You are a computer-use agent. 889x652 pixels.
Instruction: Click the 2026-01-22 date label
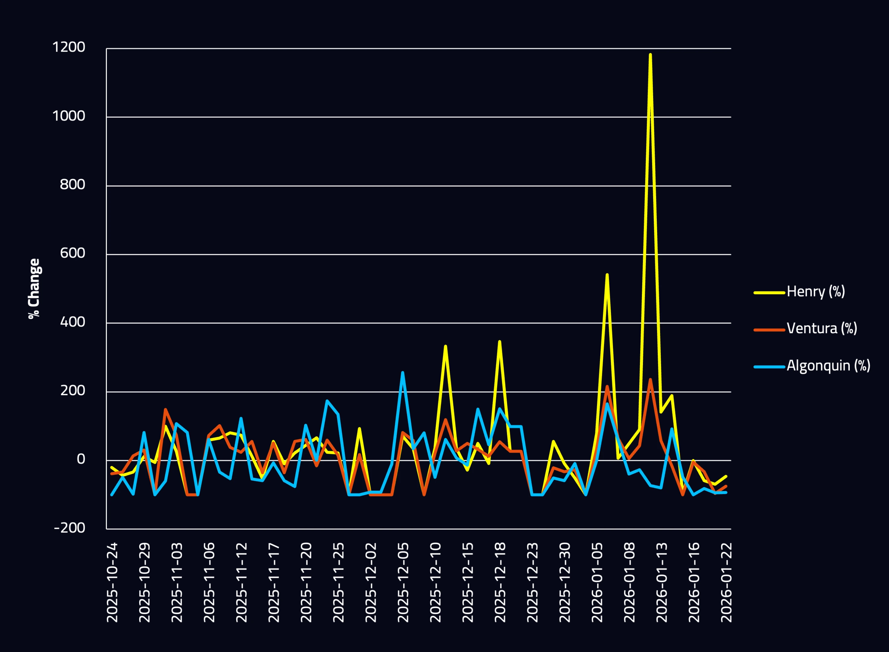[726, 583]
